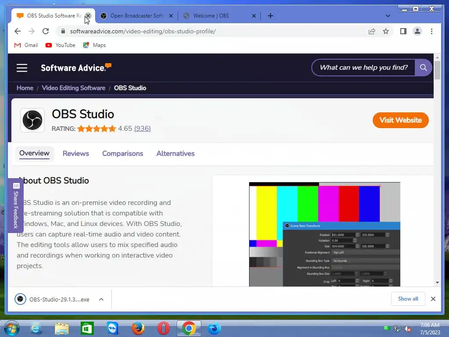
Task: Open the Comparisons tab
Action: [123, 154]
